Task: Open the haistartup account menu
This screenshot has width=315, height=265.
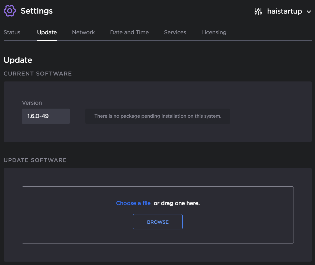Action: [x=285, y=11]
